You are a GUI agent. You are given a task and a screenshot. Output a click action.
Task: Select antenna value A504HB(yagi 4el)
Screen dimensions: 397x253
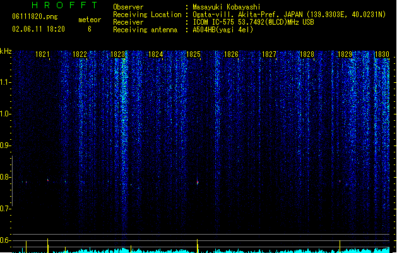coord(223,30)
